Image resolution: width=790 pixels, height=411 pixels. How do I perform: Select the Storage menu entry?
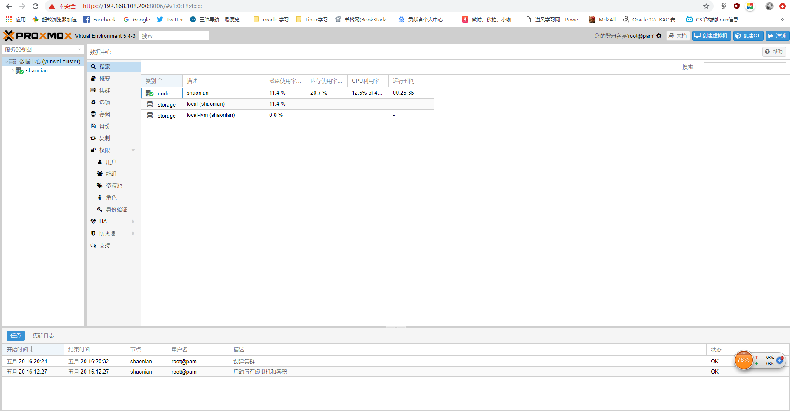[x=104, y=114]
